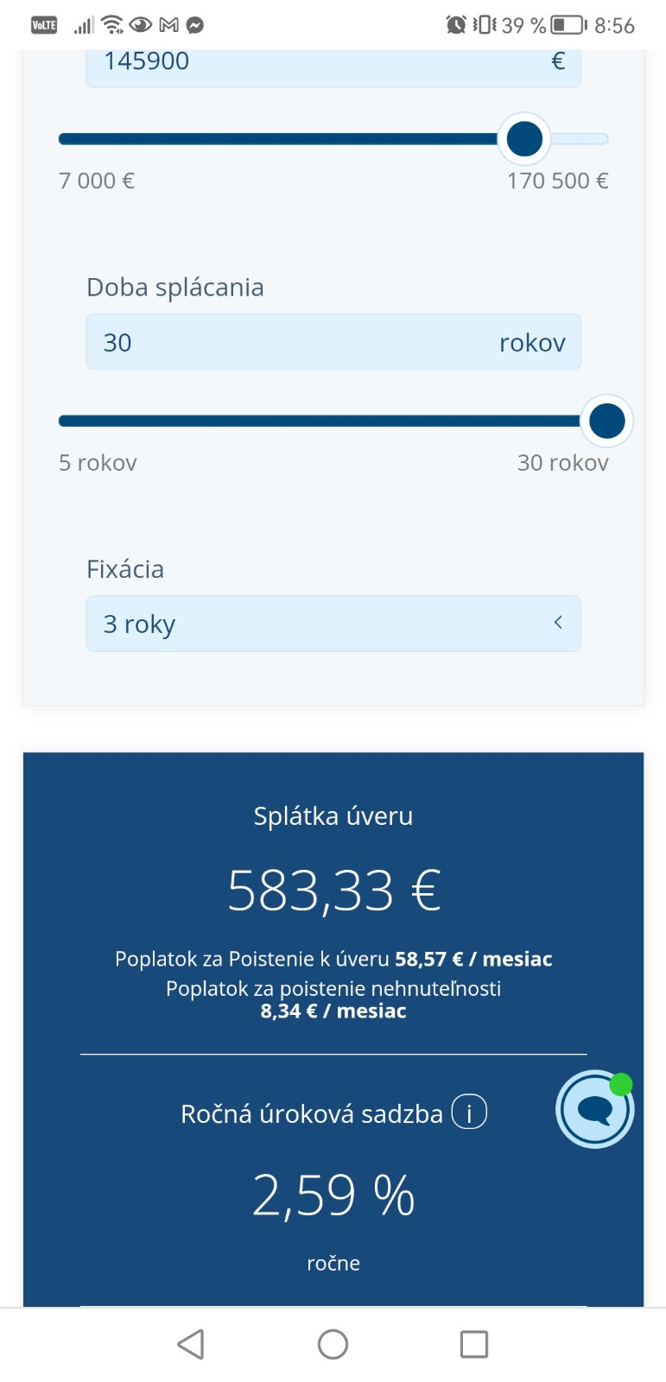This screenshot has width=666, height=1382.
Task: Open recent apps with square button
Action: pos(473,1344)
